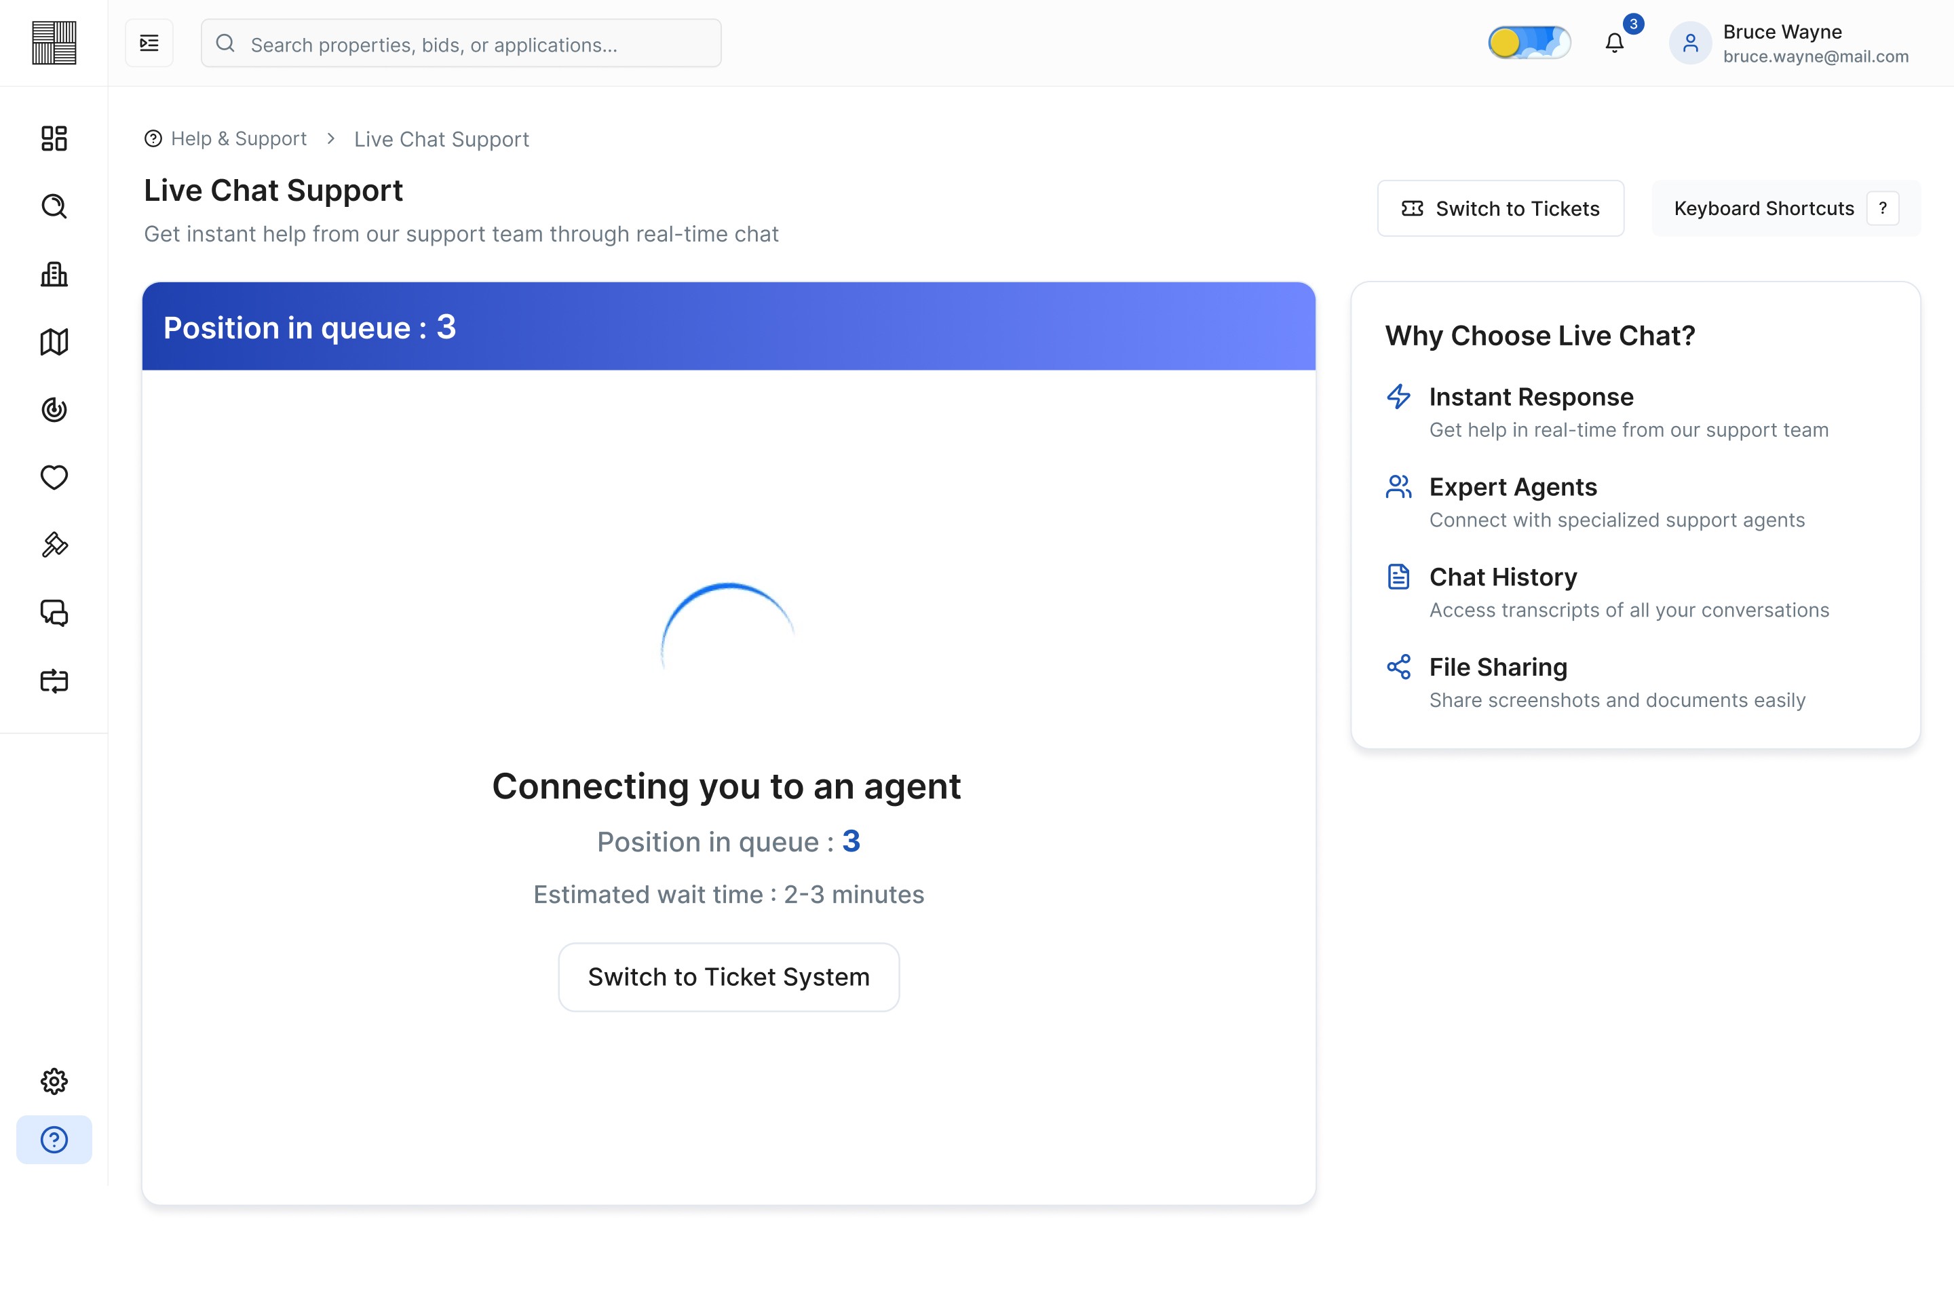Click the Live Chat Support breadcrumb
The height and width of the screenshot is (1308, 1954).
tap(442, 139)
